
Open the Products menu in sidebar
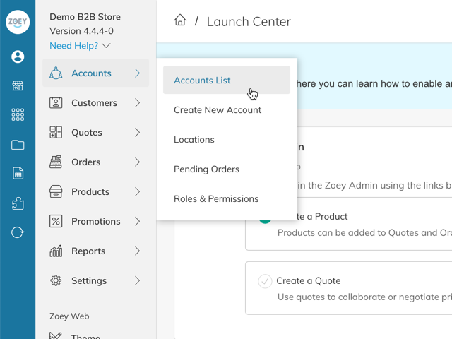(90, 192)
